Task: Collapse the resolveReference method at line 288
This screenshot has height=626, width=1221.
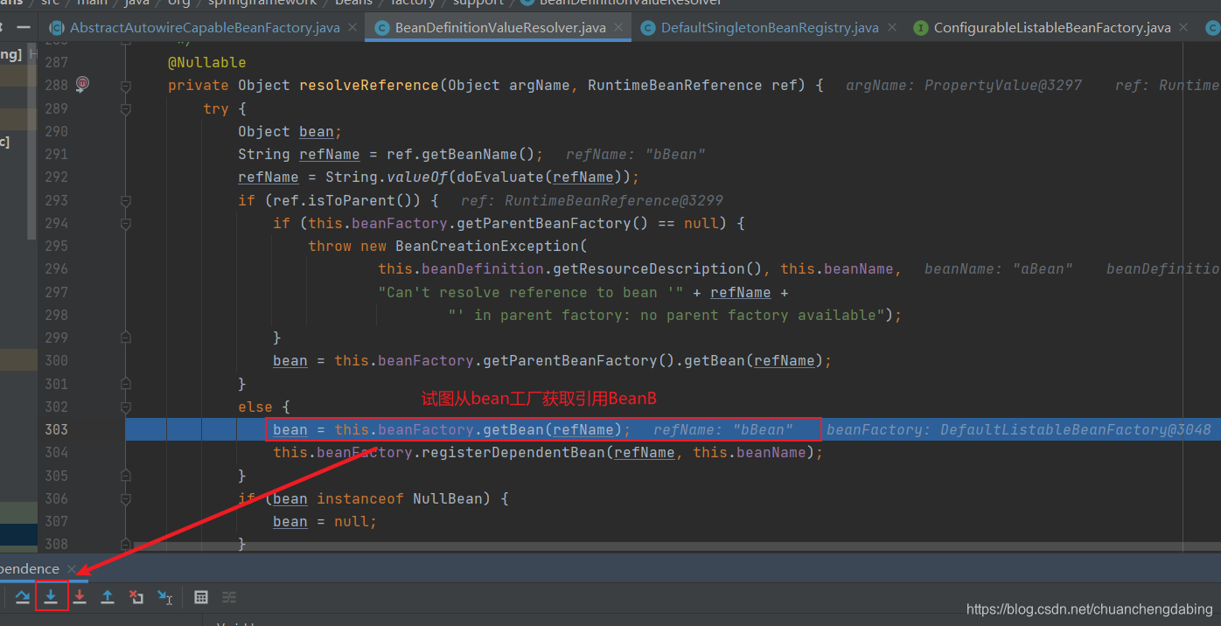Action: coord(126,86)
